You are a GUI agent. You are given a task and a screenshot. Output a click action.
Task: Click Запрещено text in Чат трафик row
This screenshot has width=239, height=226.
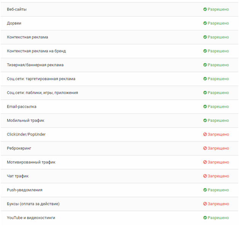pos(218,176)
